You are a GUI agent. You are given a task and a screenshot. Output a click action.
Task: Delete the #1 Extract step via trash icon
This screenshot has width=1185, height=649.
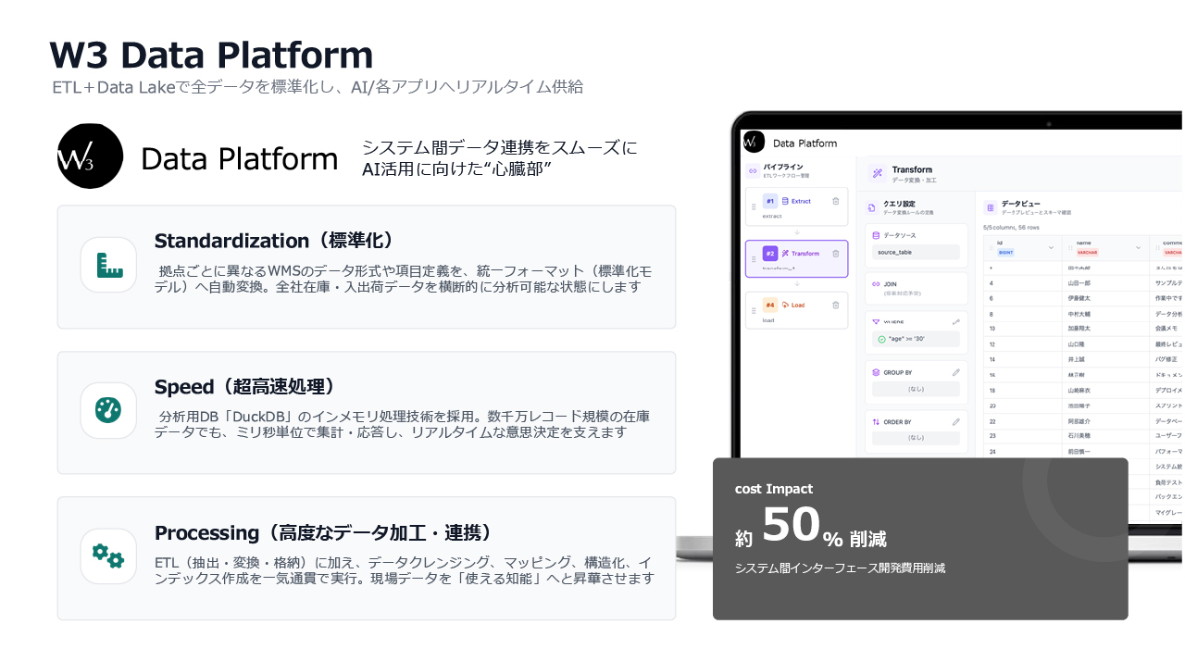pyautogui.click(x=835, y=201)
